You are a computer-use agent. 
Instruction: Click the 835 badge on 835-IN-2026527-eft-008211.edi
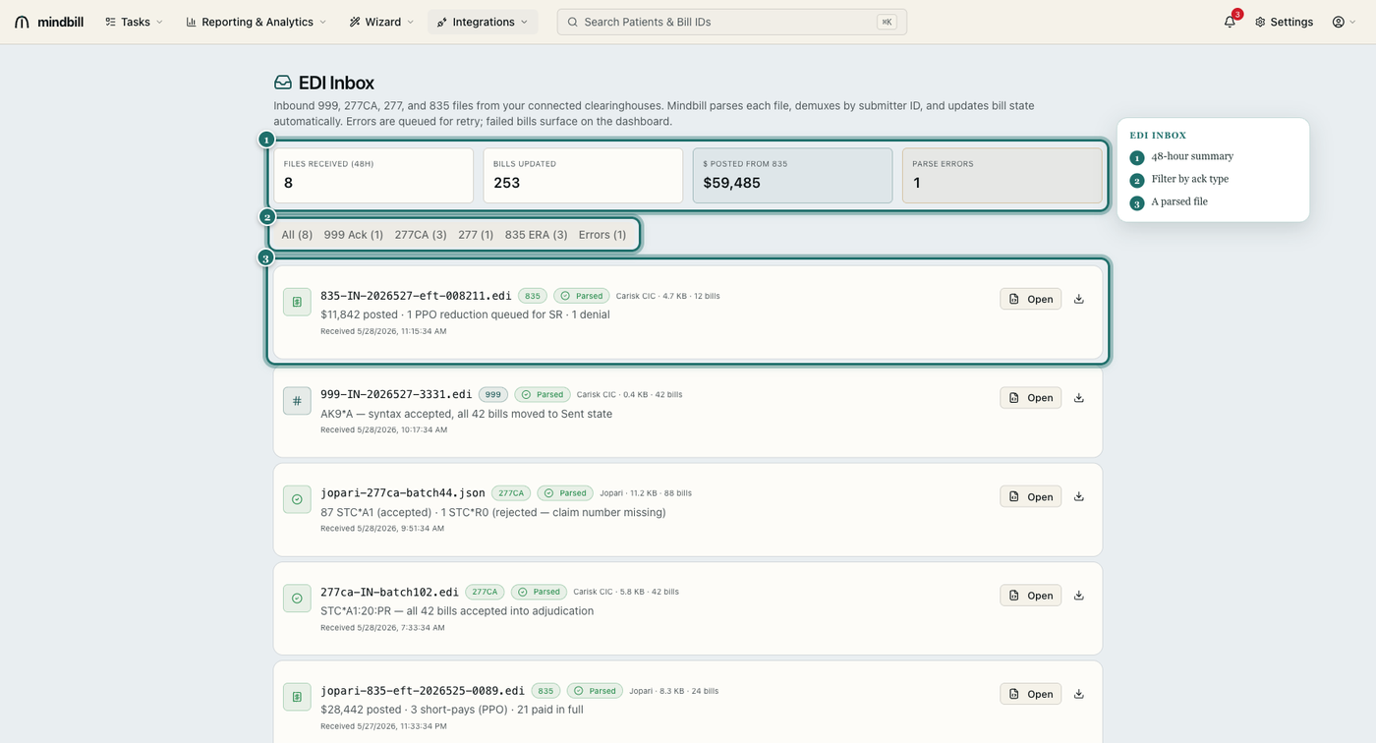coord(533,296)
